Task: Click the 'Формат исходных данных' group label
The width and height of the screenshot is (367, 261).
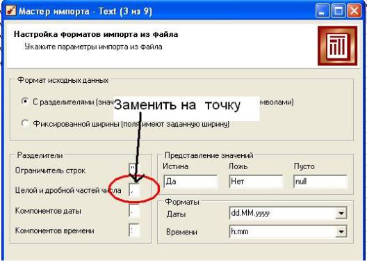Action: click(63, 80)
